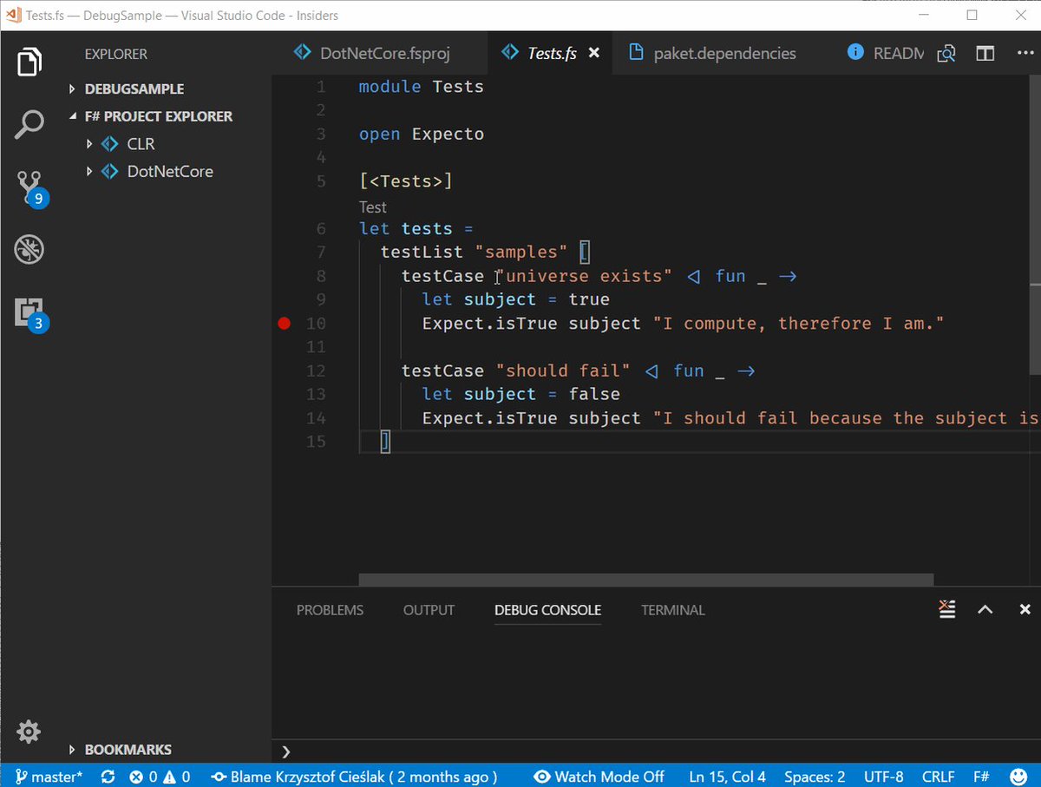Screen dimensions: 1041x787
Task: Click the "universe exists" string
Action: tap(584, 276)
